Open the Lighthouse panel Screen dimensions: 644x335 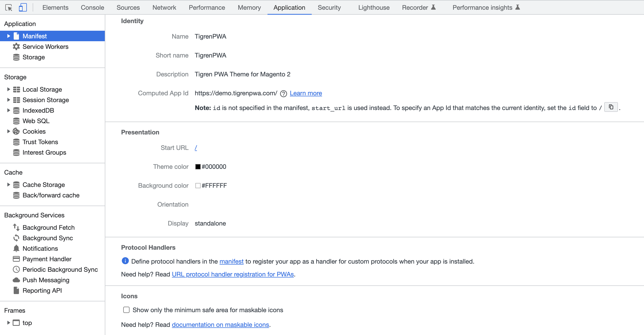(373, 7)
